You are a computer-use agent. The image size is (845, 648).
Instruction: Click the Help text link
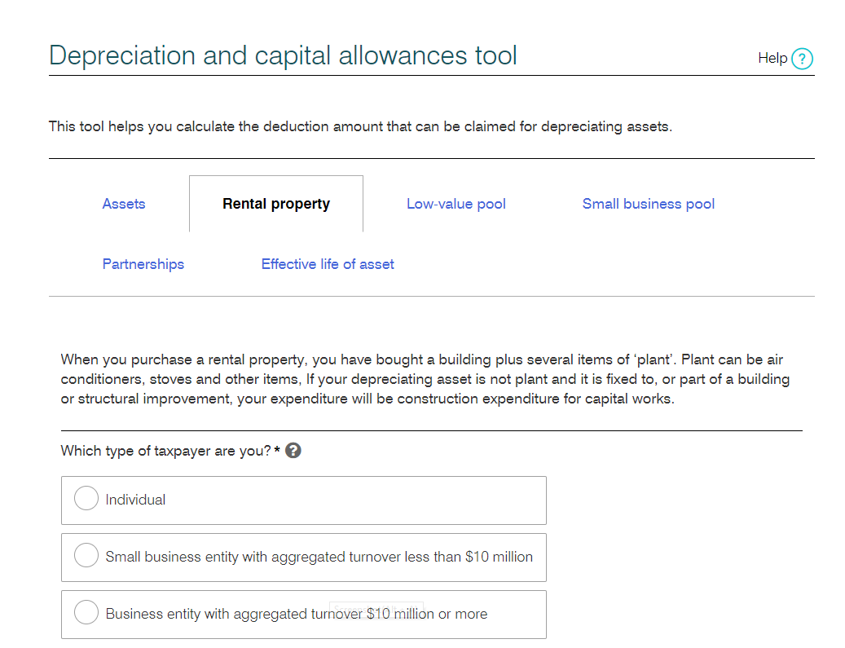pyautogui.click(x=772, y=58)
